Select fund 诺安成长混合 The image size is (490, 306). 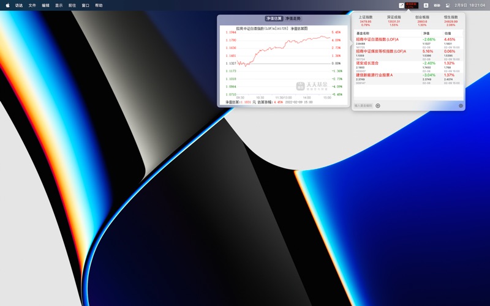coord(367,63)
